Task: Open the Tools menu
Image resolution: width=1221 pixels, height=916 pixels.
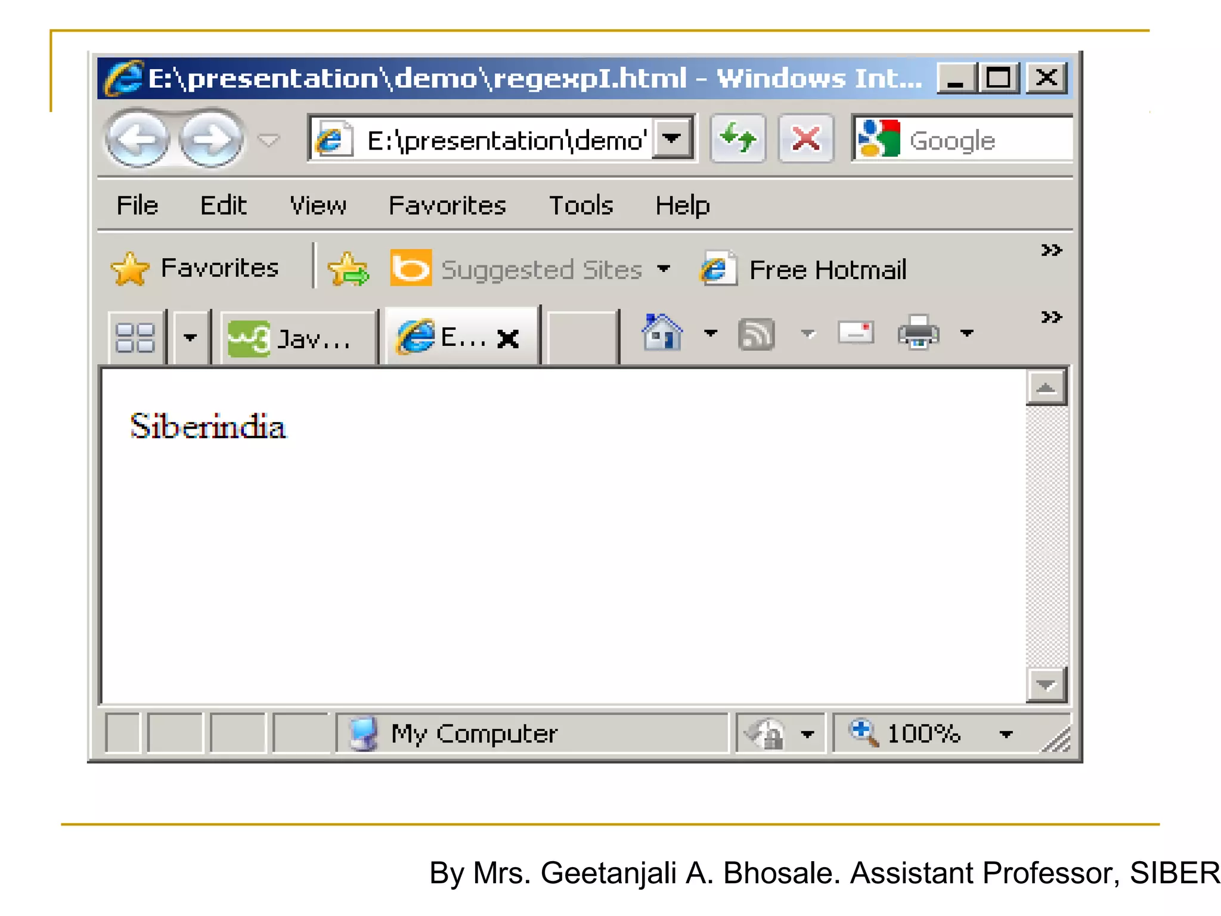Action: (581, 205)
